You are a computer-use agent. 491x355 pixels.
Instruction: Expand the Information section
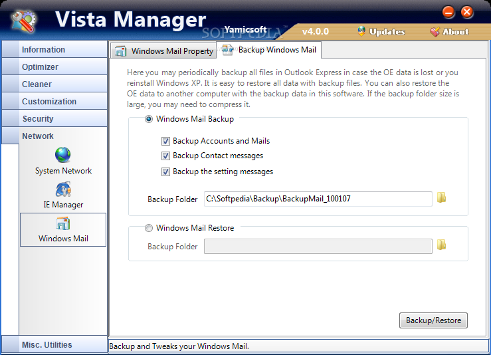(54, 49)
